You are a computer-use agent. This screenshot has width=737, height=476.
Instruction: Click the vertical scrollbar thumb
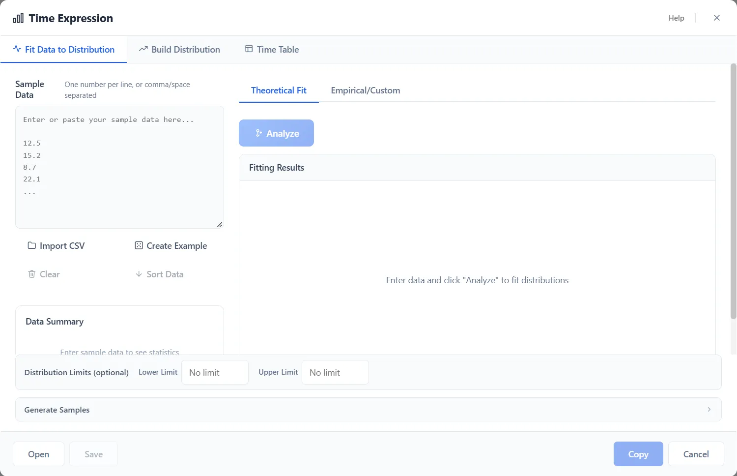733,192
